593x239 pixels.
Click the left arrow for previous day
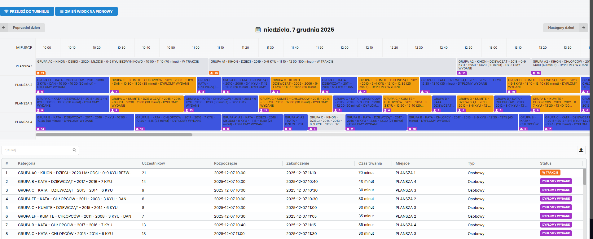click(4, 28)
